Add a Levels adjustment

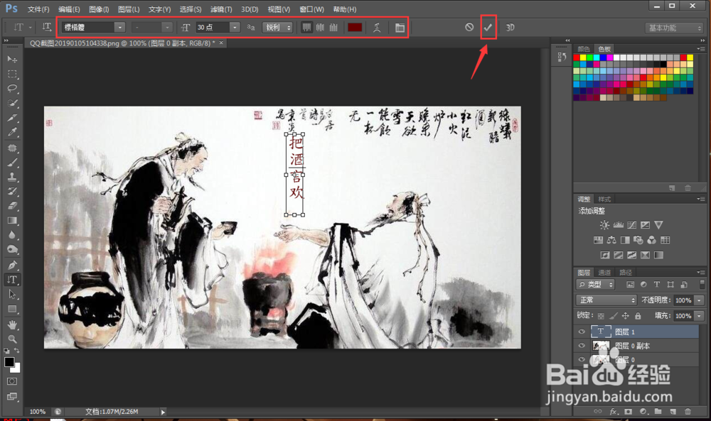click(x=618, y=225)
